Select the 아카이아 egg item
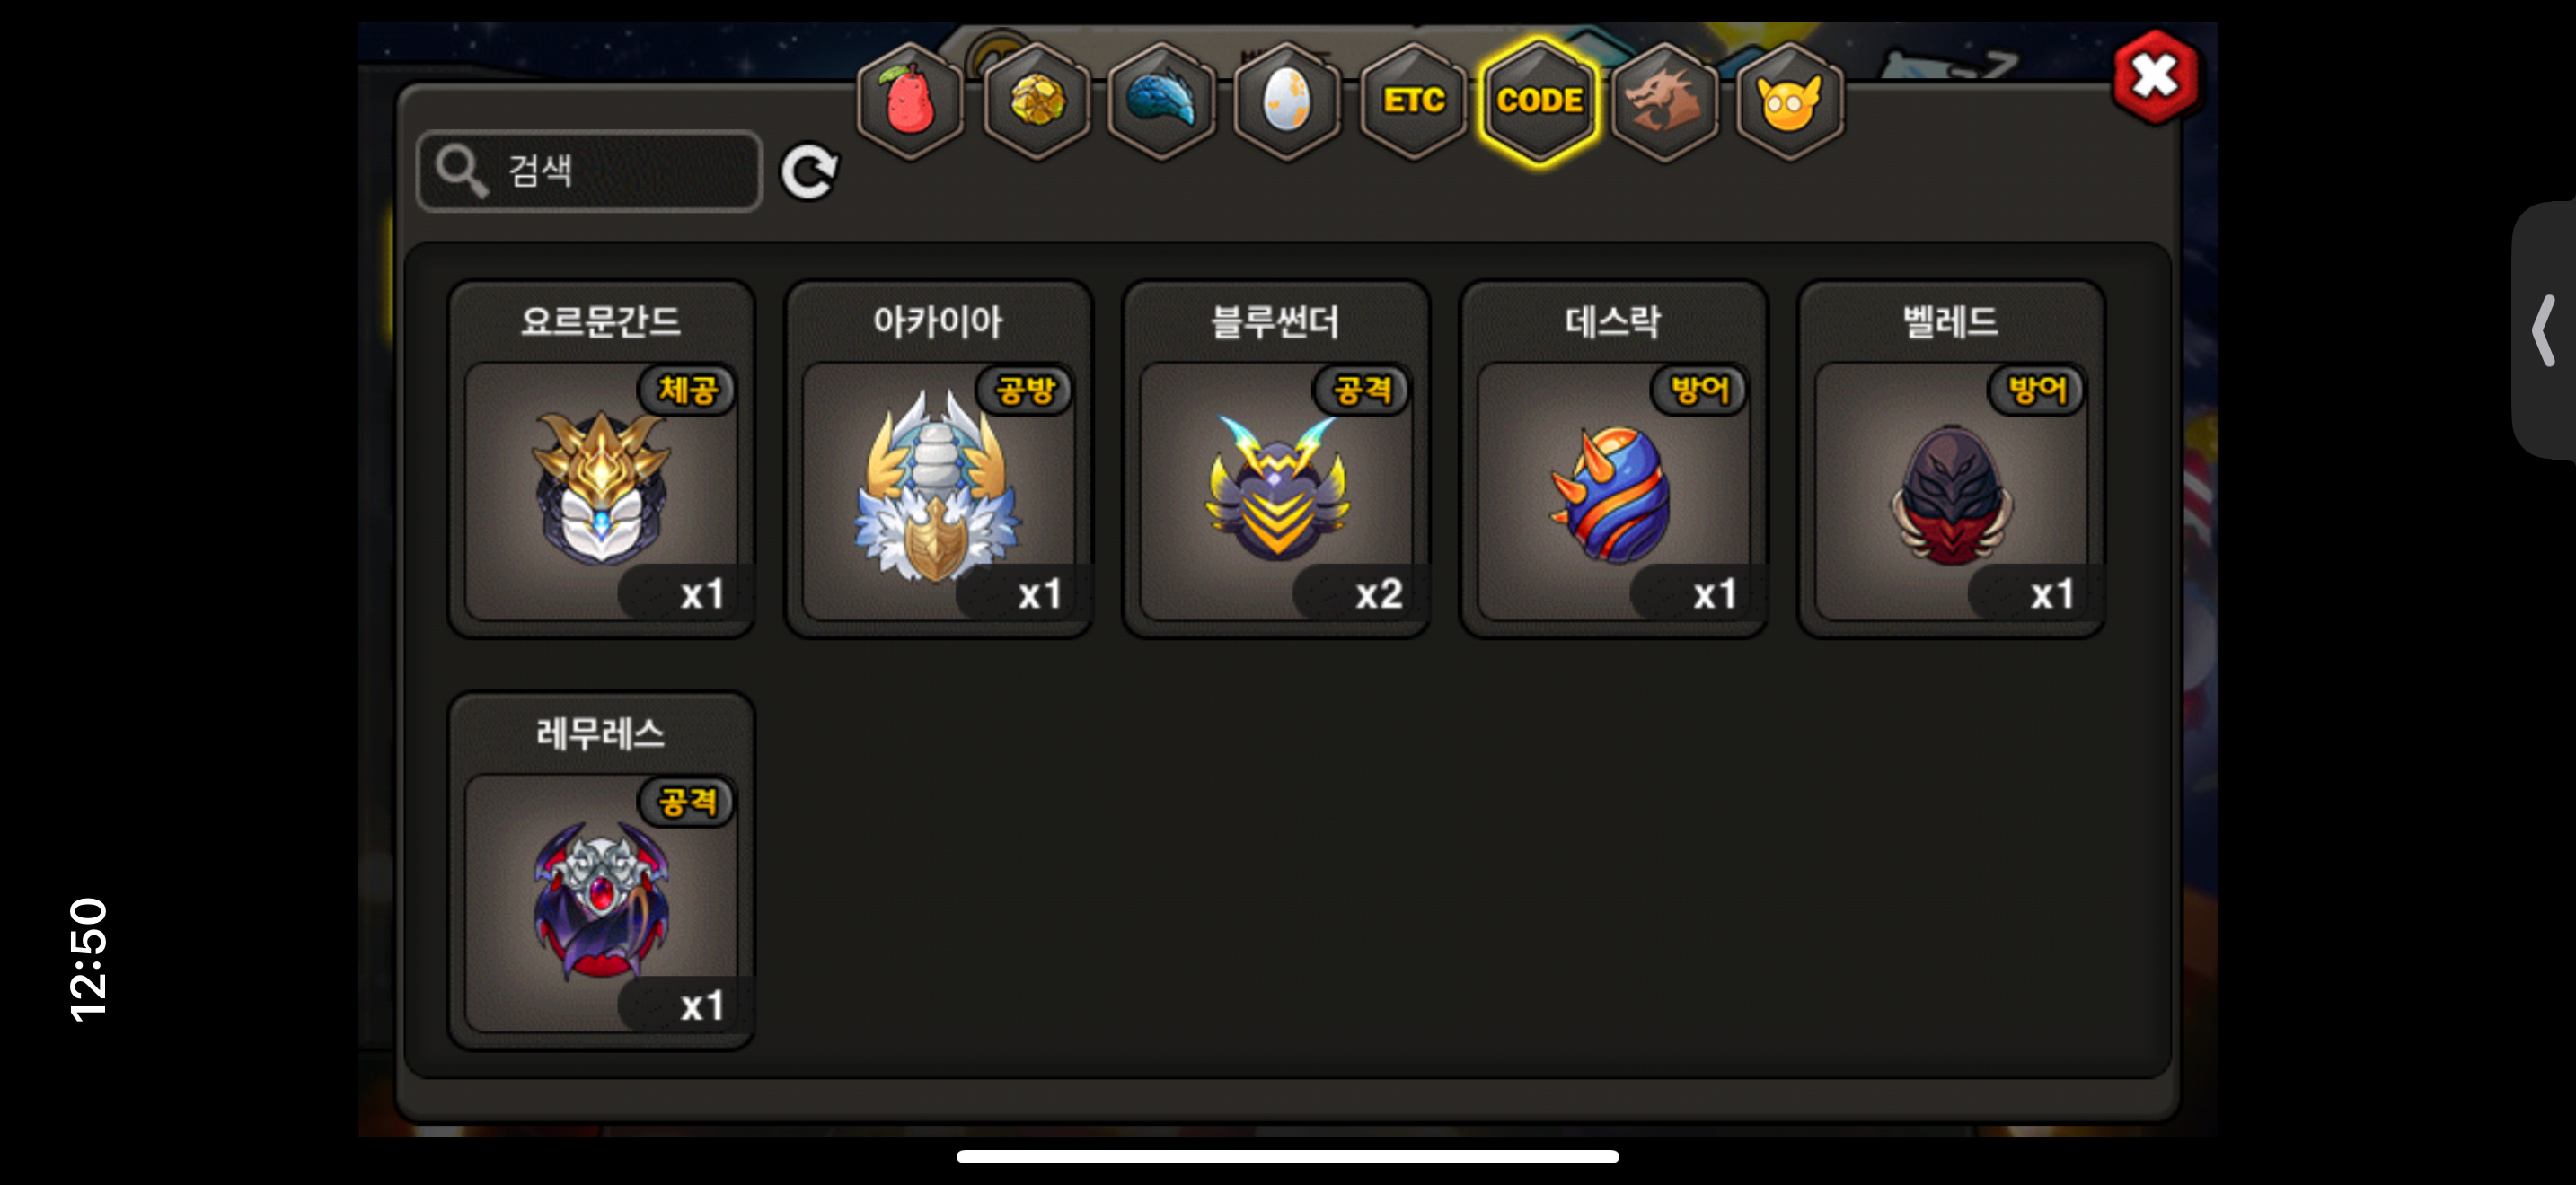This screenshot has height=1185, width=2576. [x=938, y=459]
